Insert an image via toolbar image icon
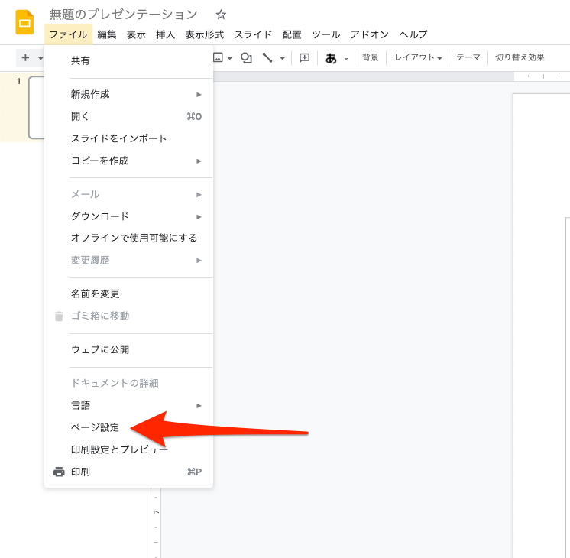 click(x=218, y=57)
